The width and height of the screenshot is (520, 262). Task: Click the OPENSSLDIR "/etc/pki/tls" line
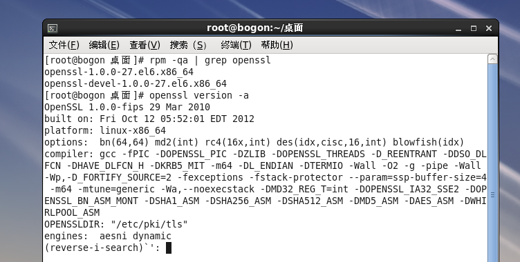pos(116,224)
